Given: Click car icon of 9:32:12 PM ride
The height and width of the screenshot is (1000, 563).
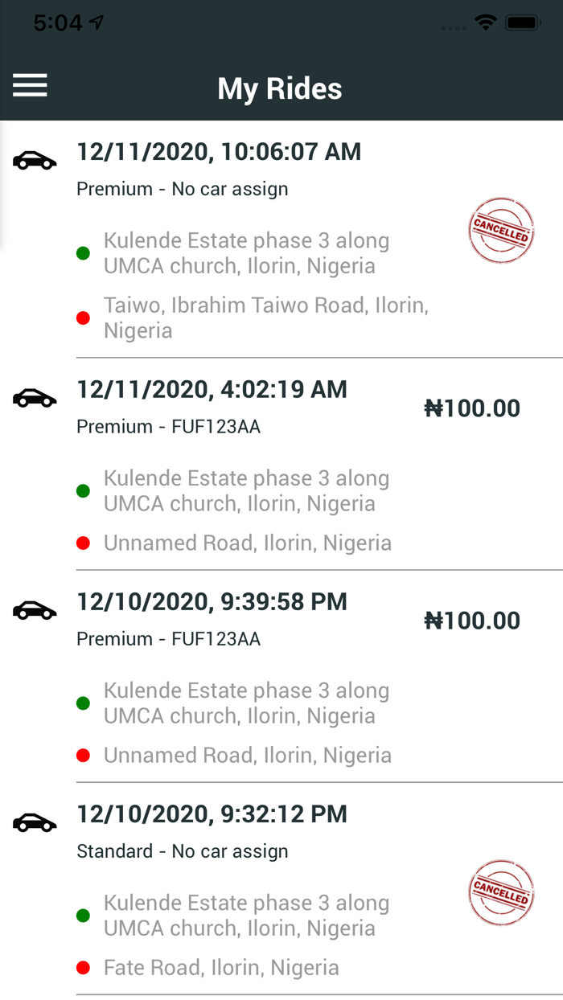Looking at the screenshot, I should tap(35, 823).
